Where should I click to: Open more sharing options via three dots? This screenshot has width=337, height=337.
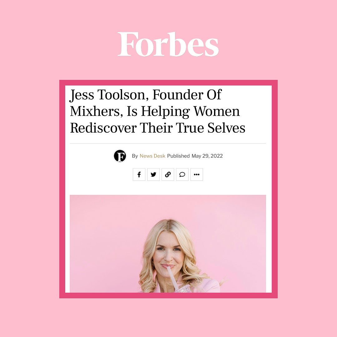(x=197, y=174)
